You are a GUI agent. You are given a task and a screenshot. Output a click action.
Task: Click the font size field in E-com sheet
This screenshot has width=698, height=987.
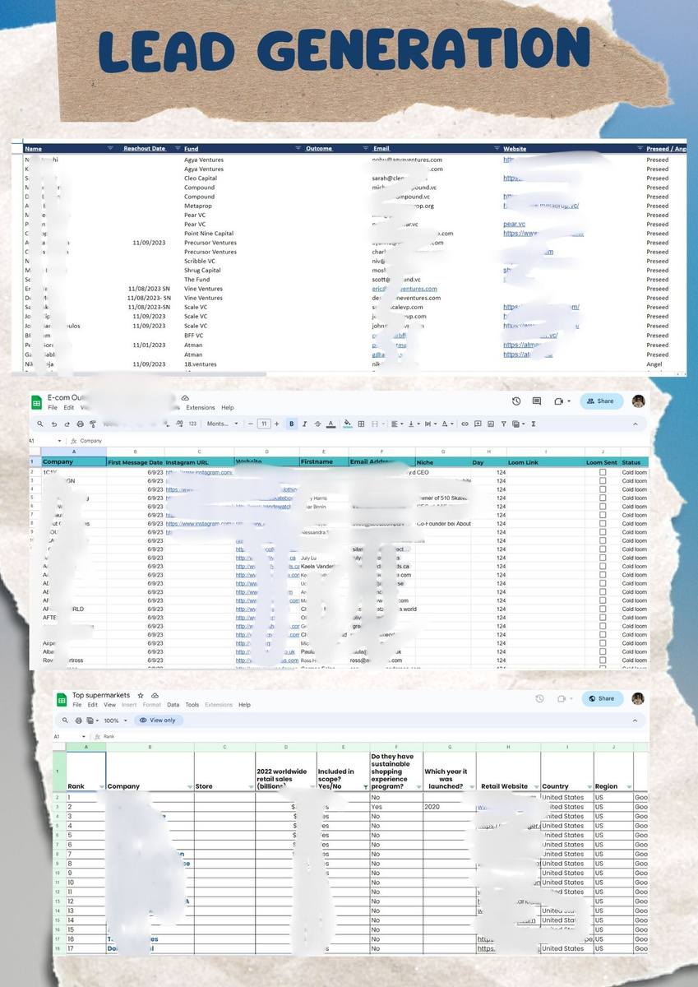pyautogui.click(x=264, y=424)
